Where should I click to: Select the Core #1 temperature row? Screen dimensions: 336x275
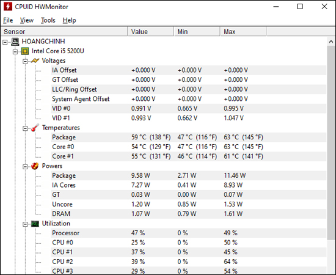(189, 156)
